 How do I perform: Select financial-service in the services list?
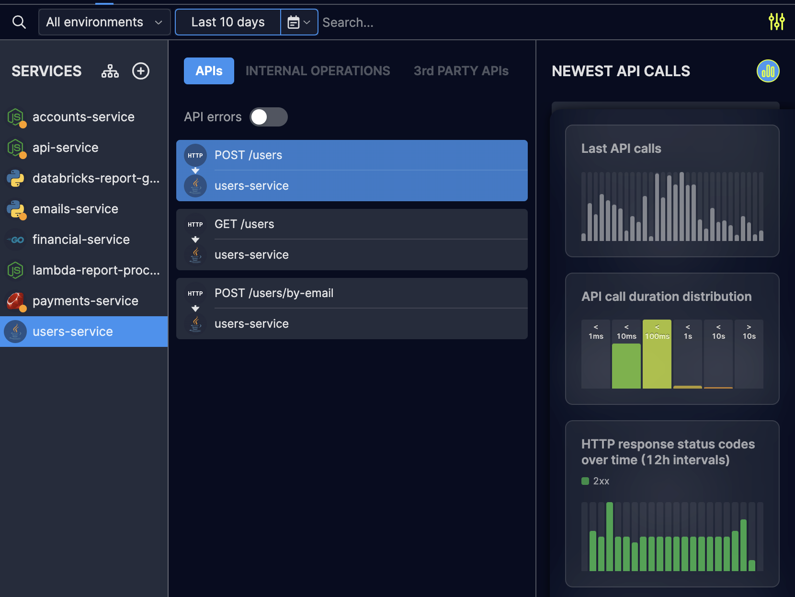click(84, 240)
